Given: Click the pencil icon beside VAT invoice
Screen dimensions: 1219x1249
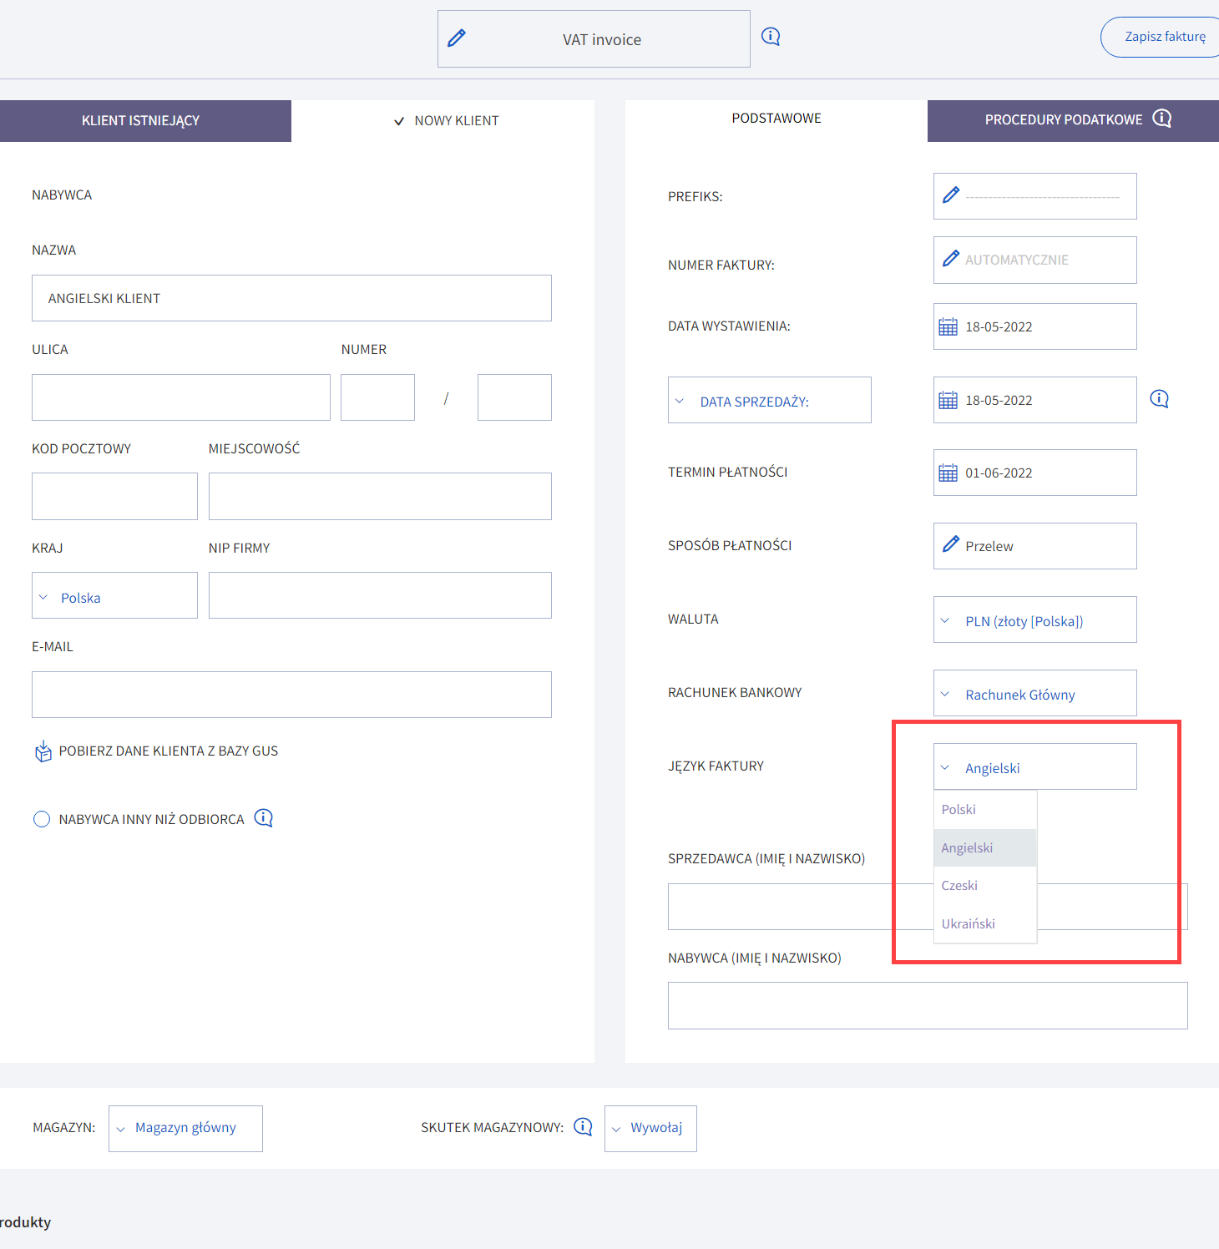Looking at the screenshot, I should point(457,38).
